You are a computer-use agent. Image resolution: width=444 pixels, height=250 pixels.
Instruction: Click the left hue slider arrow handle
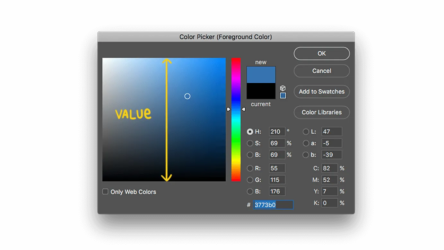tap(229, 109)
